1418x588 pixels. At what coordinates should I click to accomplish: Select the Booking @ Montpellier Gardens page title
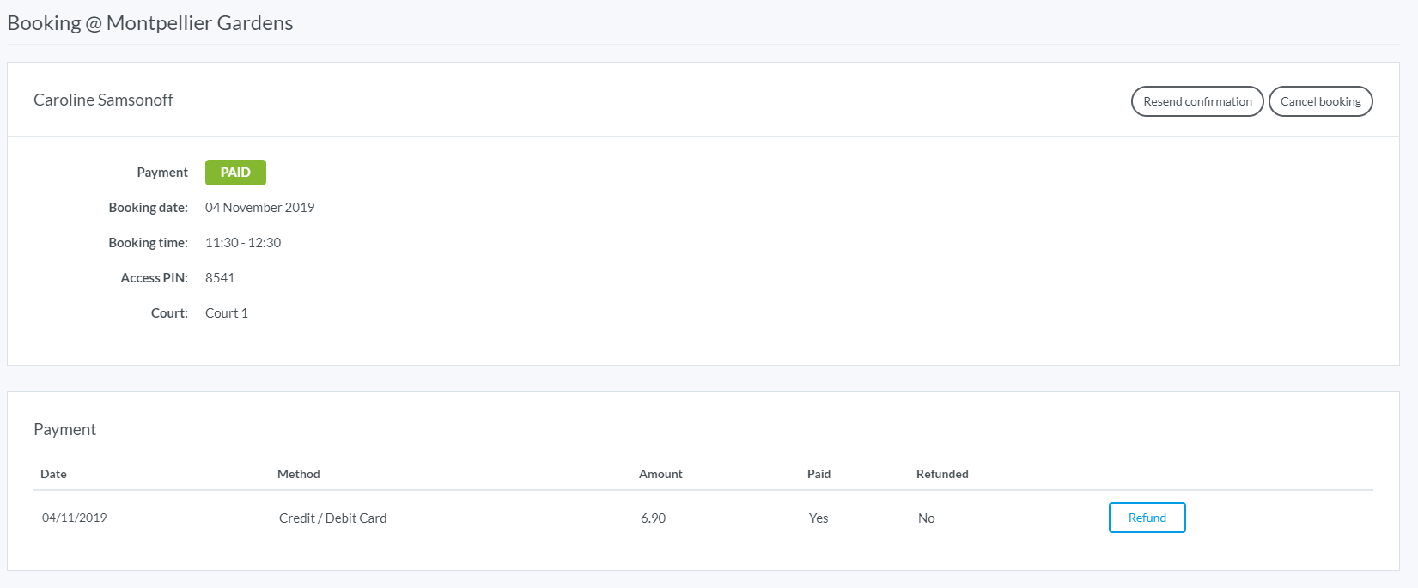tap(150, 23)
